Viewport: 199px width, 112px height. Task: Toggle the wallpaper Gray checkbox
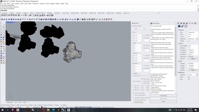point(189,79)
